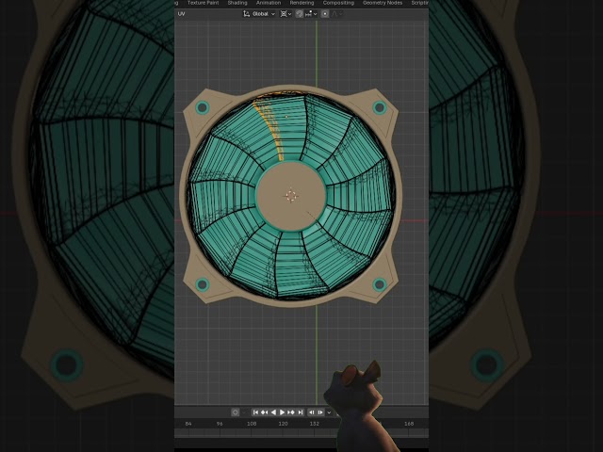The height and width of the screenshot is (452, 603).
Task: Click the top-left teal mounting hole
Action: pos(203,107)
